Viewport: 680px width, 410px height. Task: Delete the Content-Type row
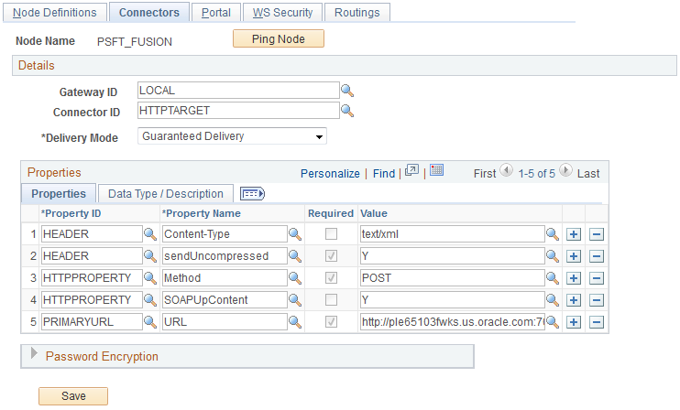(597, 234)
